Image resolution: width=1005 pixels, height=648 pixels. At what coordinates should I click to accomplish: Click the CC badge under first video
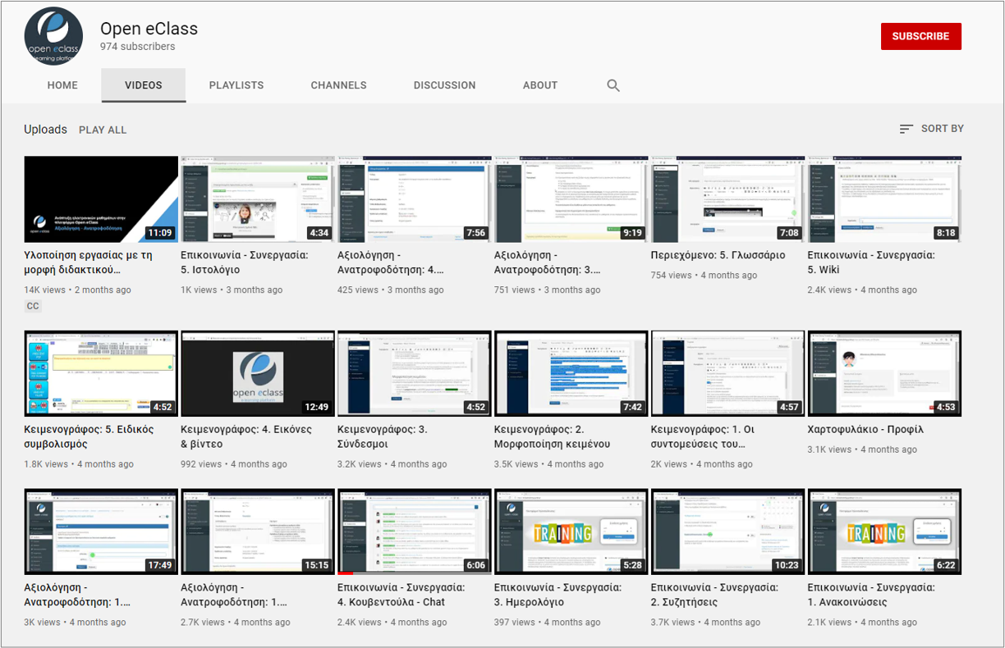(33, 306)
